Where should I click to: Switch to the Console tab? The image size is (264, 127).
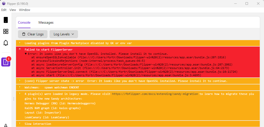pos(24,22)
